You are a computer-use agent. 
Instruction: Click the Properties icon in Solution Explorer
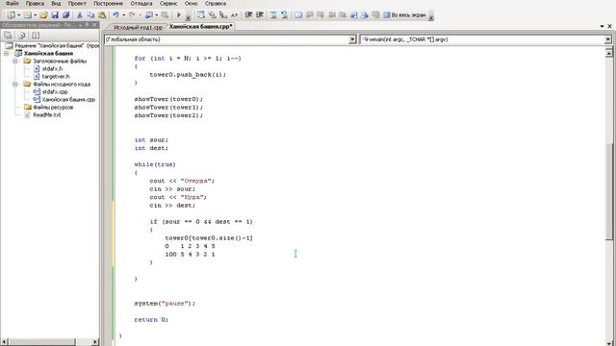coord(8,35)
